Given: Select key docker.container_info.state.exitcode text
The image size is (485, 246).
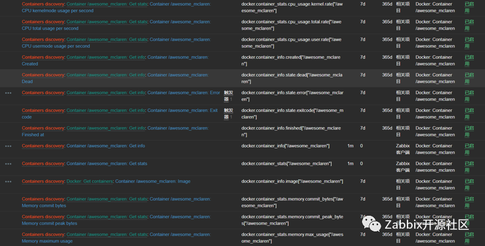Looking at the screenshot, I should click(292, 114).
